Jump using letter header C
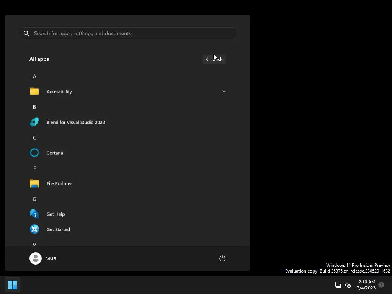 (34, 138)
